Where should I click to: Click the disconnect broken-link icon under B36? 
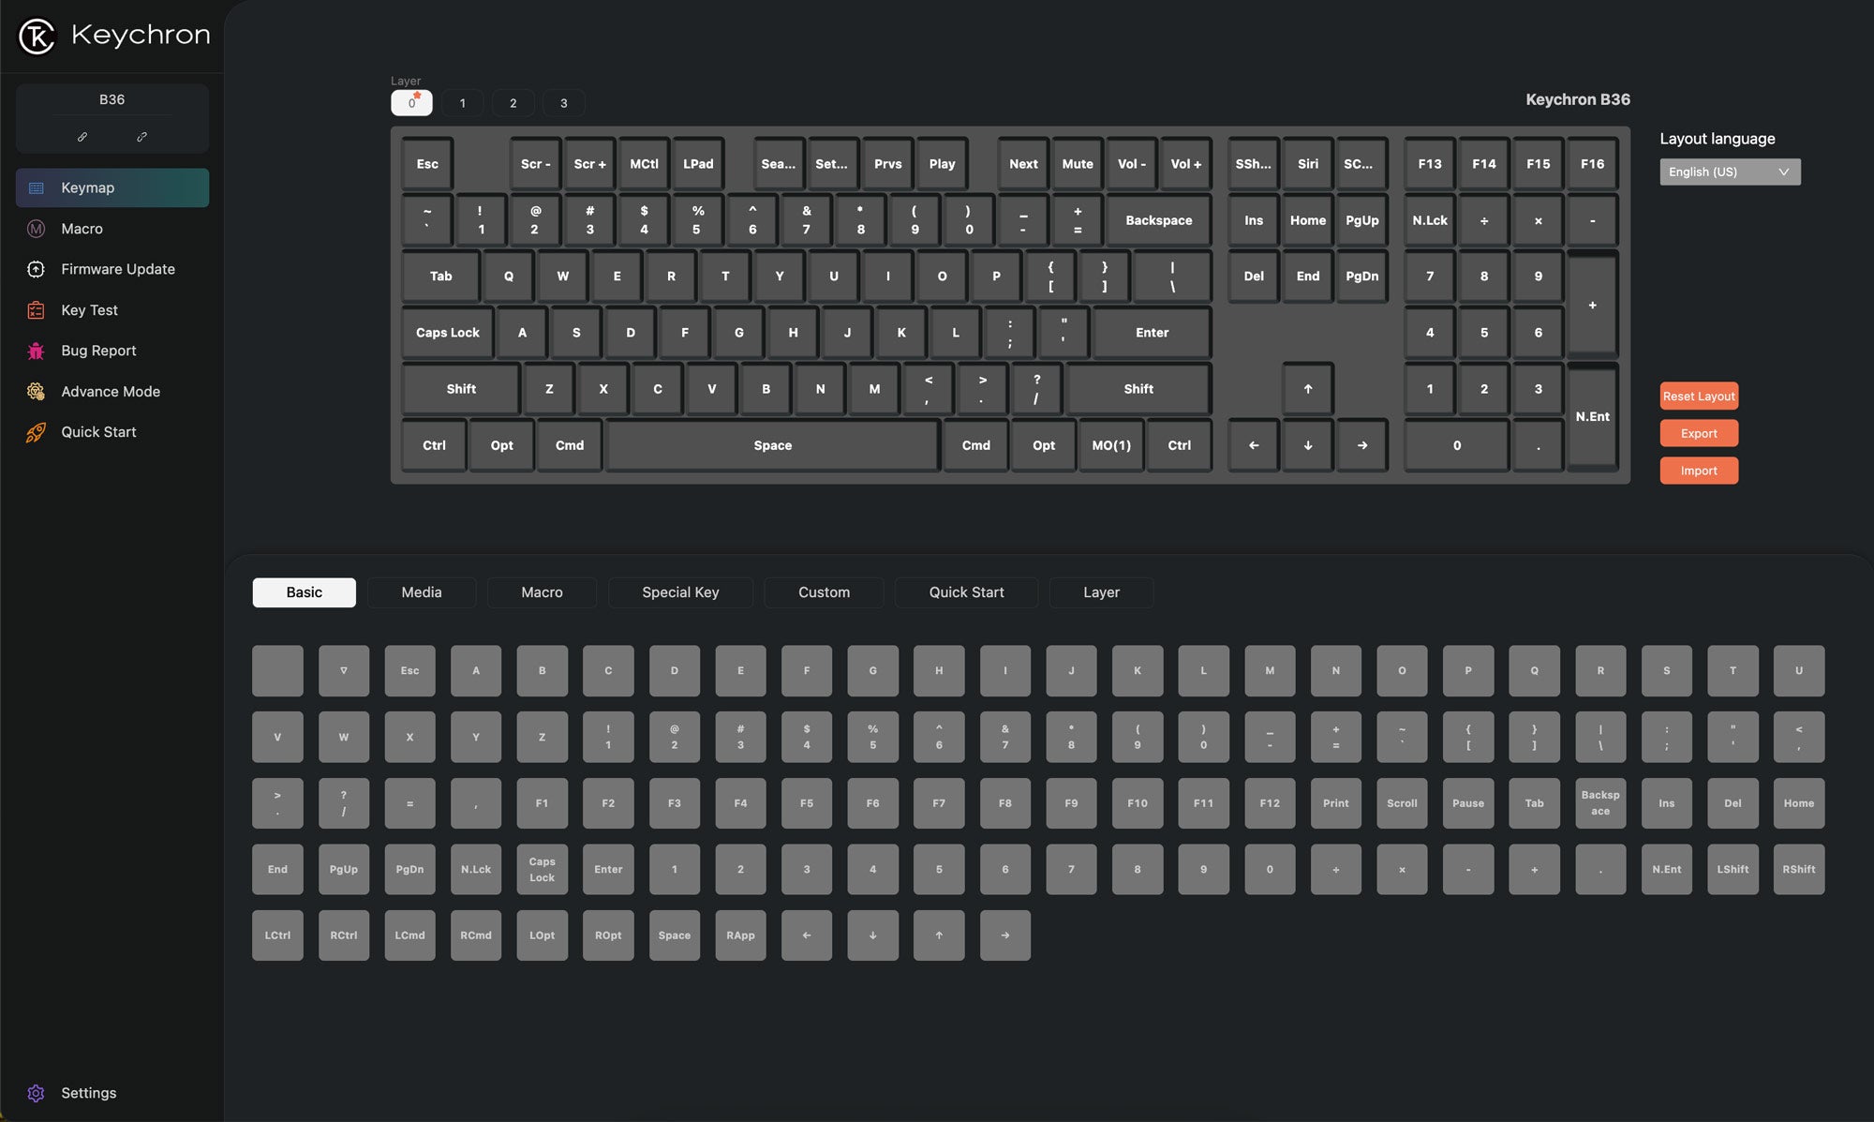tap(141, 137)
